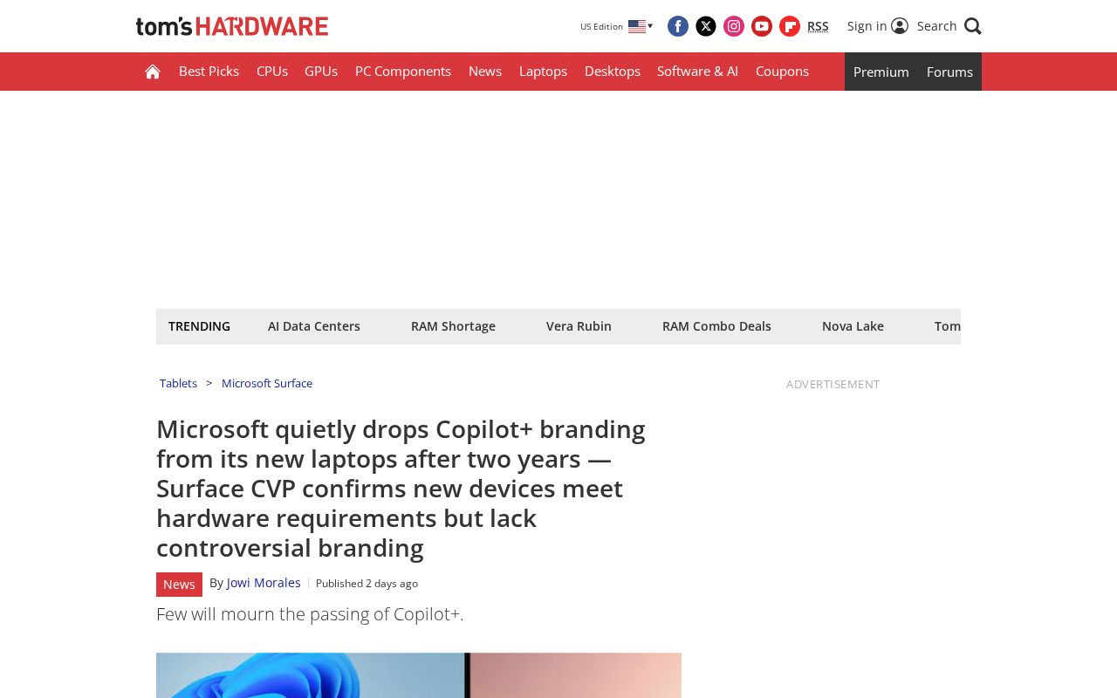The height and width of the screenshot is (698, 1117).
Task: Open author Jowi Morales profile
Action: pos(264,583)
